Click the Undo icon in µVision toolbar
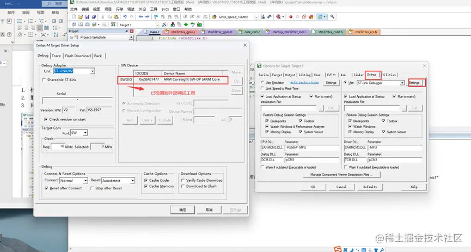 pos(125,17)
